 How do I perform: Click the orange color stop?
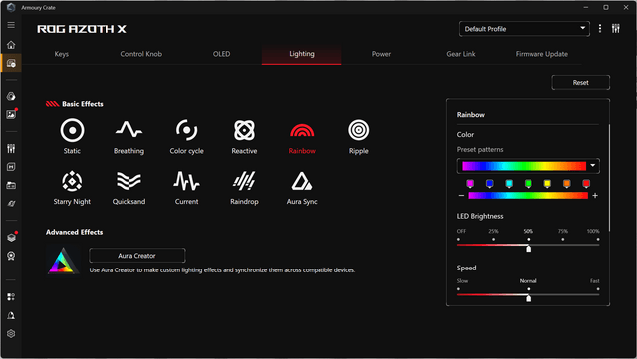point(566,184)
